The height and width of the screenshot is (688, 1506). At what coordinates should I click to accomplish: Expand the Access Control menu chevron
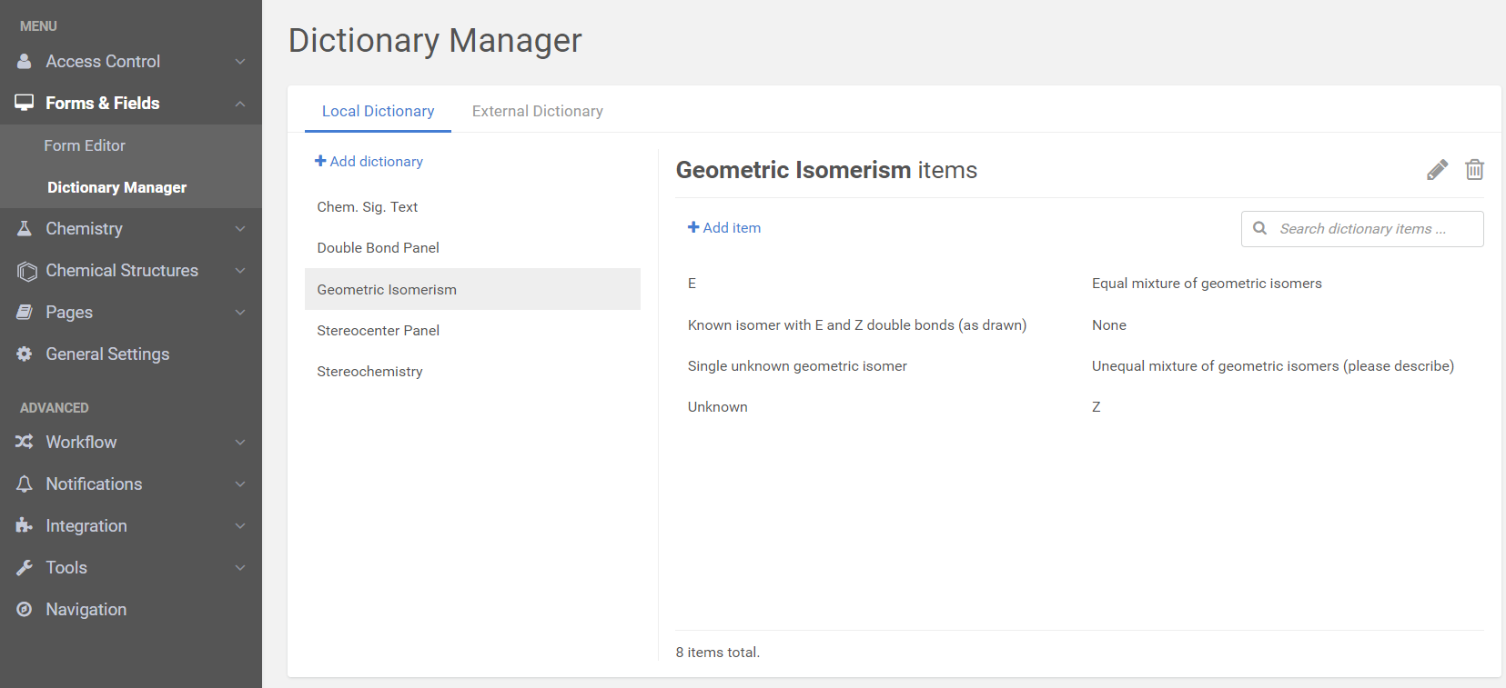pos(240,62)
